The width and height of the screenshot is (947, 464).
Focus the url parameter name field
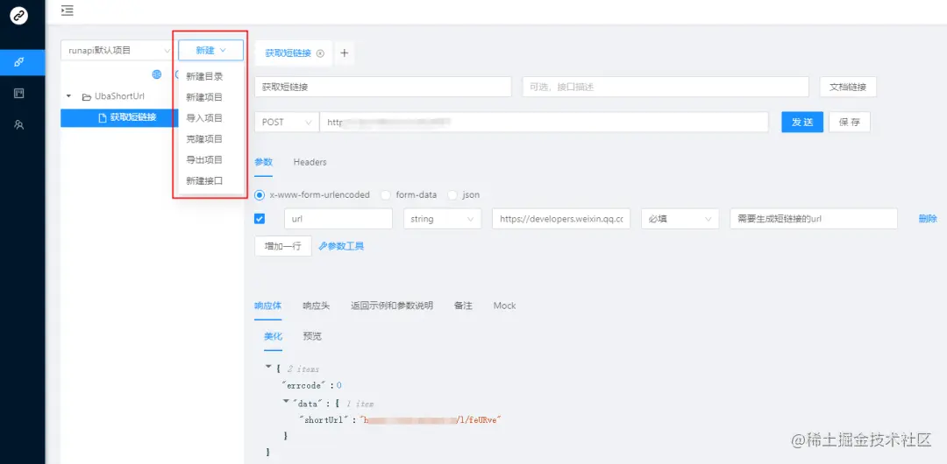click(338, 219)
